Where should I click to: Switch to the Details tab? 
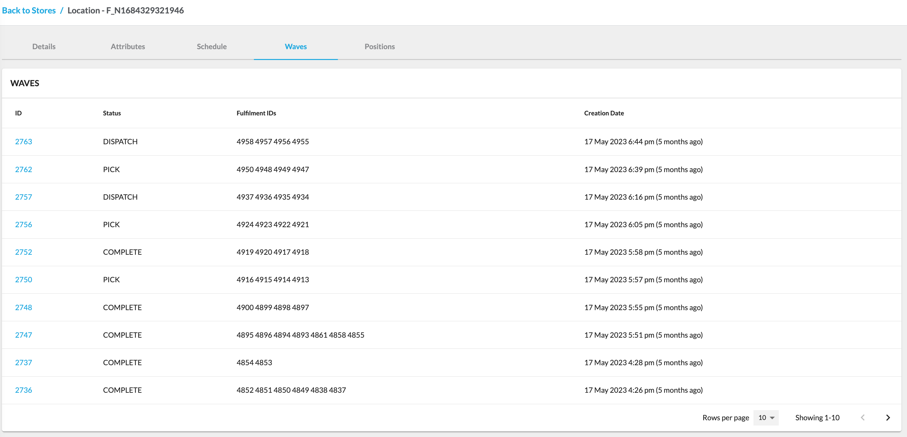pyautogui.click(x=44, y=47)
